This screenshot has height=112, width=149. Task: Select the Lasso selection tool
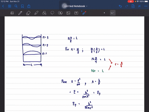(x=52, y=13)
